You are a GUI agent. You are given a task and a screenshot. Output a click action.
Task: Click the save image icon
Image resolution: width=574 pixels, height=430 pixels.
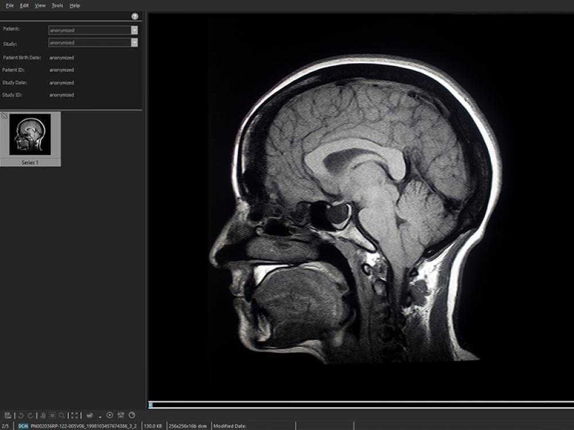click(8, 415)
